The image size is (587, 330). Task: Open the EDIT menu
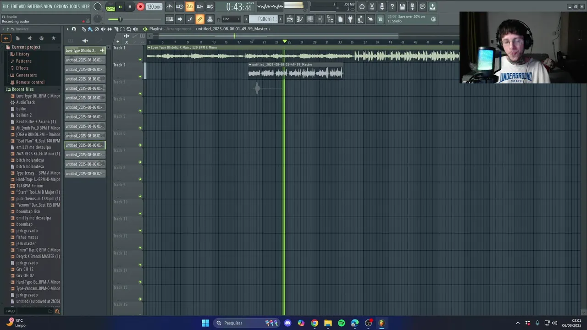(14, 6)
